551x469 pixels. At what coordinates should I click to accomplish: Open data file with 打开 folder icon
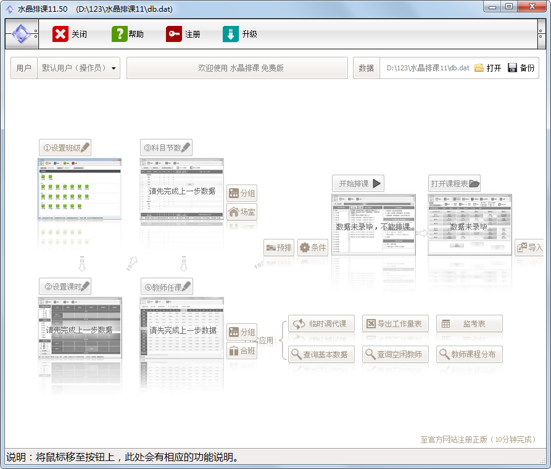click(x=487, y=68)
